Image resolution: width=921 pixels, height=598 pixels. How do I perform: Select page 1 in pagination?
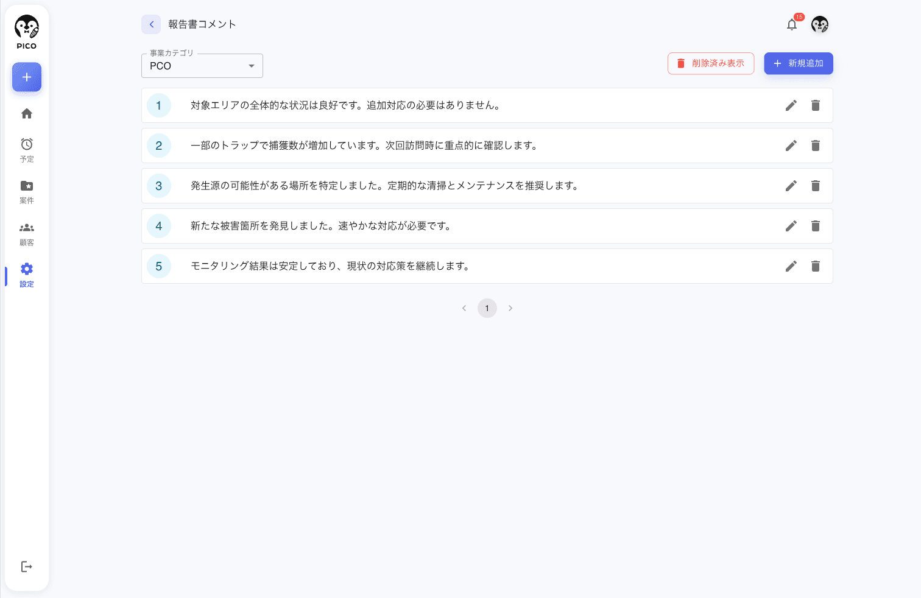(x=487, y=308)
